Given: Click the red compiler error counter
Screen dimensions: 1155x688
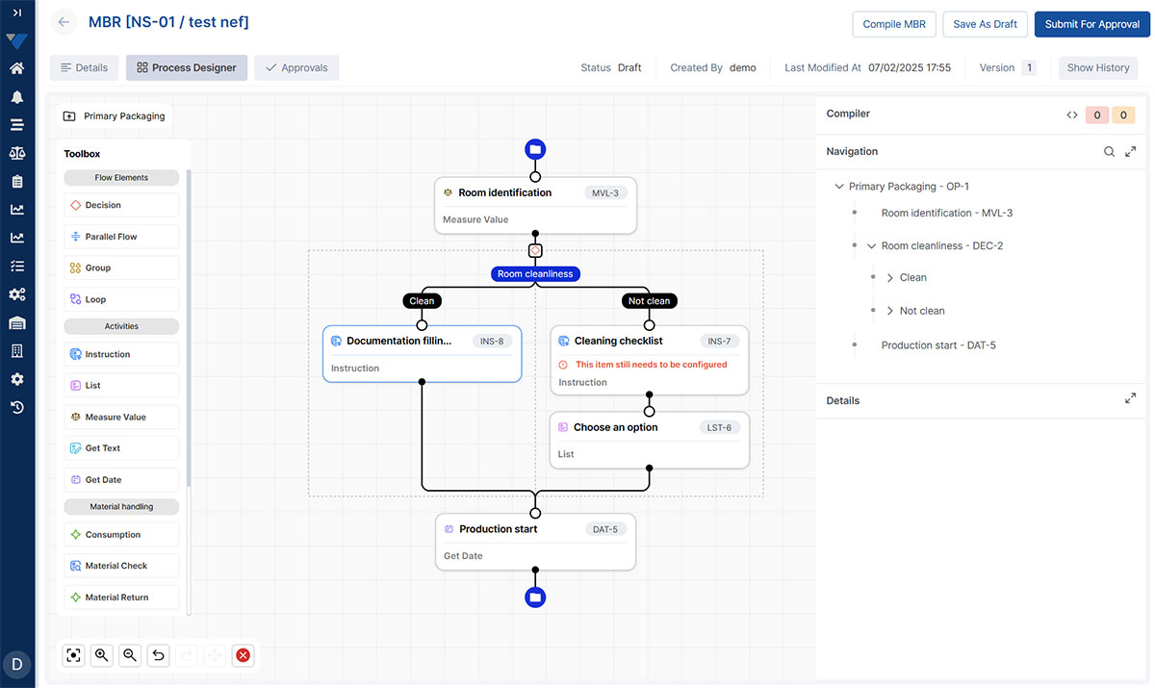Looking at the screenshot, I should pos(1097,115).
